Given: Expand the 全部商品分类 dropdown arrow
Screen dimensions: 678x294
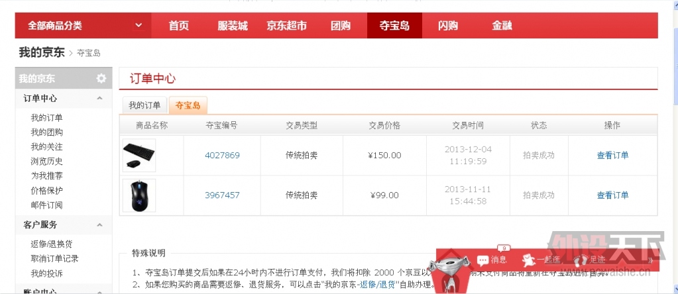Looking at the screenshot, I should click(x=139, y=25).
